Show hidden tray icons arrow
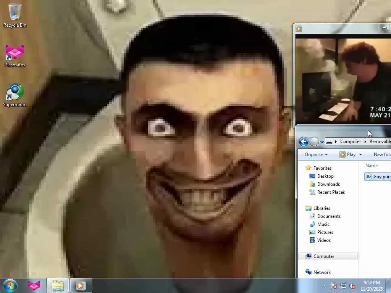This screenshot has height=293, width=391. tap(325, 286)
